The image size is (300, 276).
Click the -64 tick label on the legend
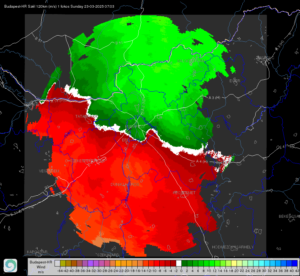[x=60, y=271]
